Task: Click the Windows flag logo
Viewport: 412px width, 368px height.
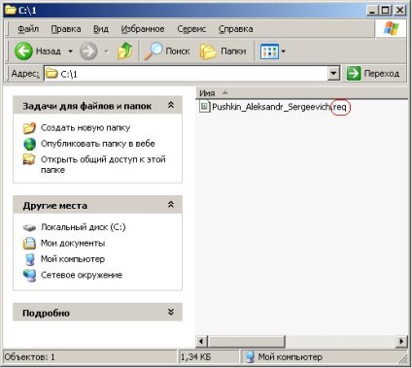Action: [x=392, y=28]
